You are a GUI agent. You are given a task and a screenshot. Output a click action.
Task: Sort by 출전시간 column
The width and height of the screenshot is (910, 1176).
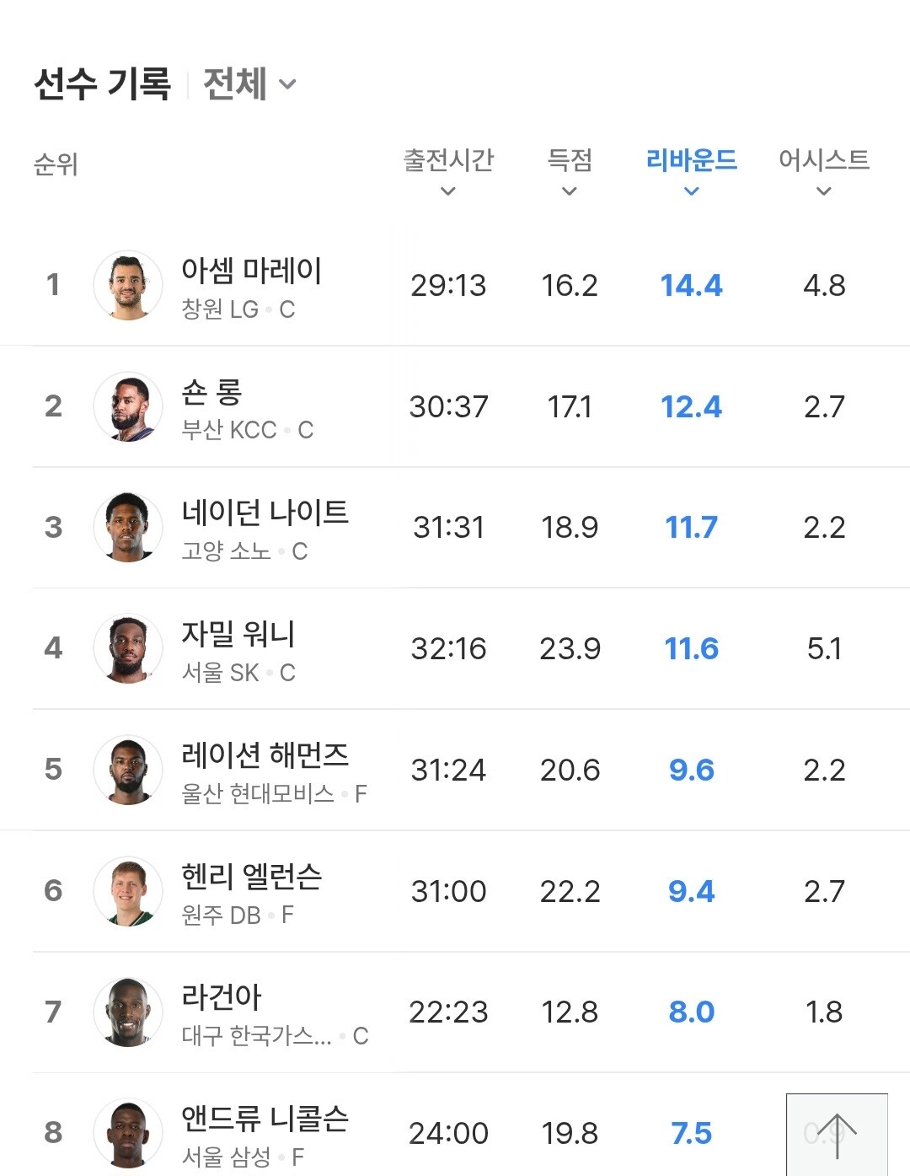point(448,160)
